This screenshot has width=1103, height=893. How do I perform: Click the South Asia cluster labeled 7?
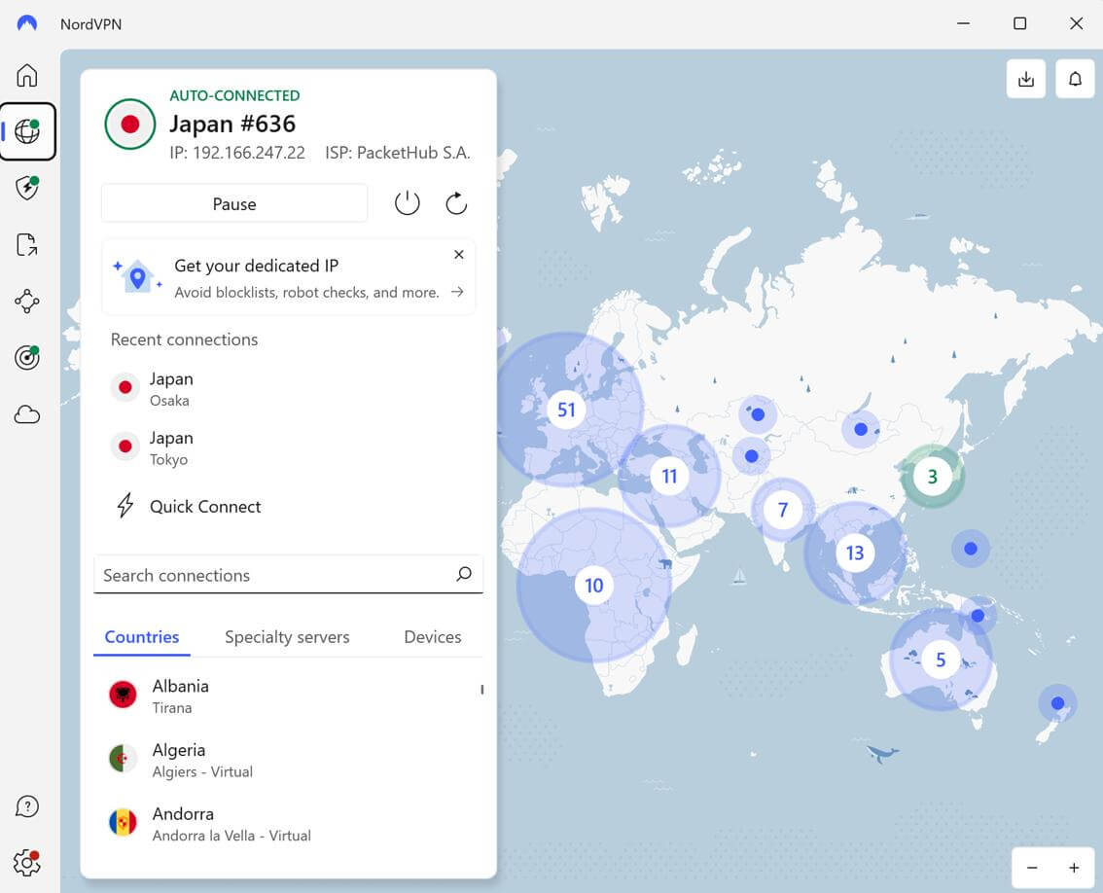coord(783,510)
